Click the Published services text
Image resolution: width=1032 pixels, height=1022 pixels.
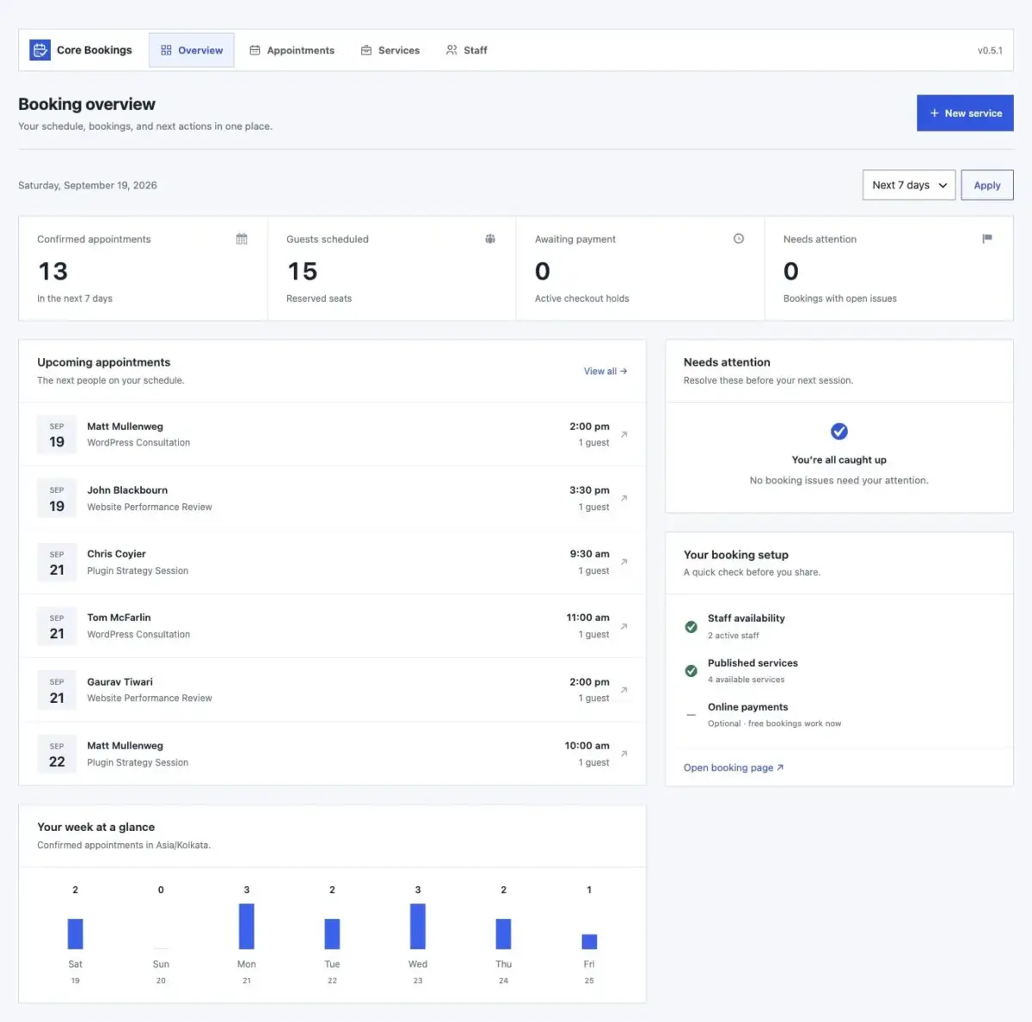point(752,663)
